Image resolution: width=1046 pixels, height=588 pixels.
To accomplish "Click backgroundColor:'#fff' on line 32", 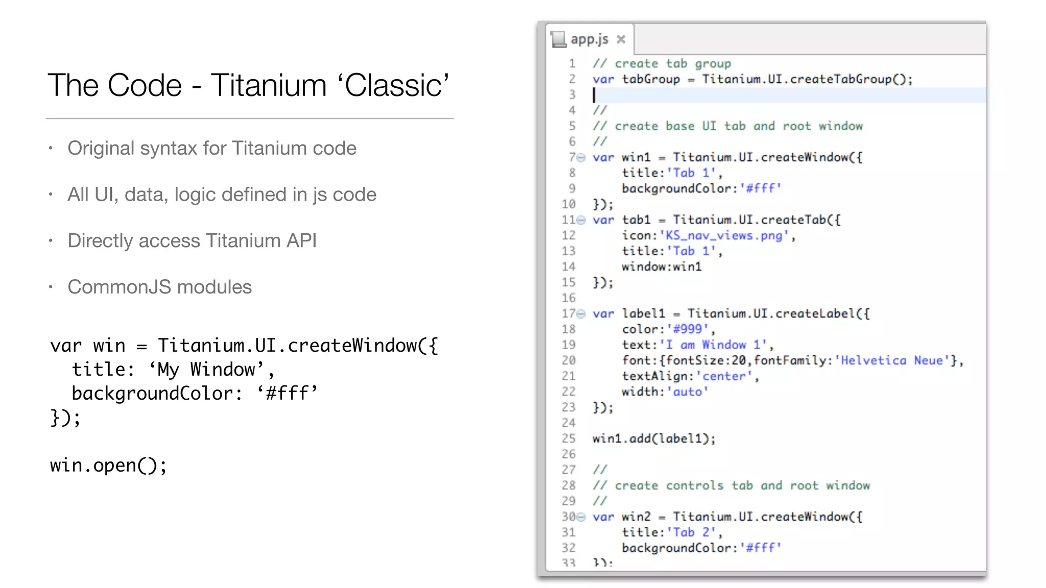I will point(702,548).
